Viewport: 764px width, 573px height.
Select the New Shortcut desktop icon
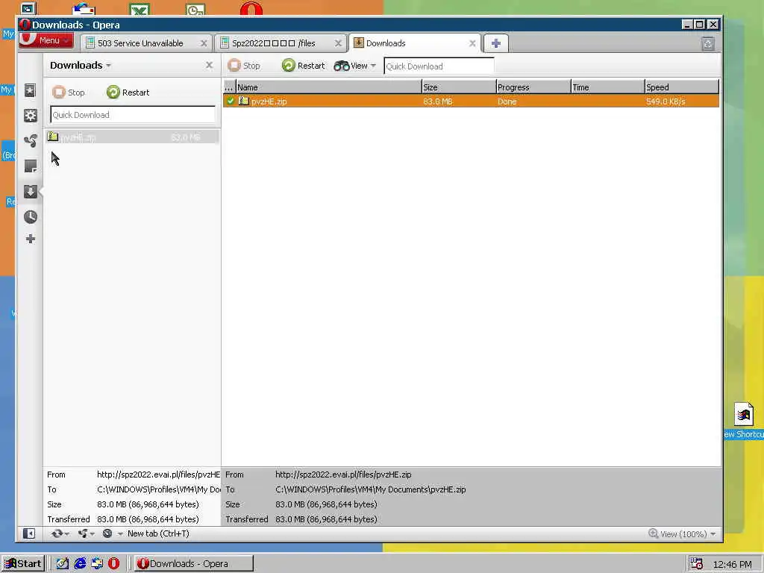coord(744,421)
